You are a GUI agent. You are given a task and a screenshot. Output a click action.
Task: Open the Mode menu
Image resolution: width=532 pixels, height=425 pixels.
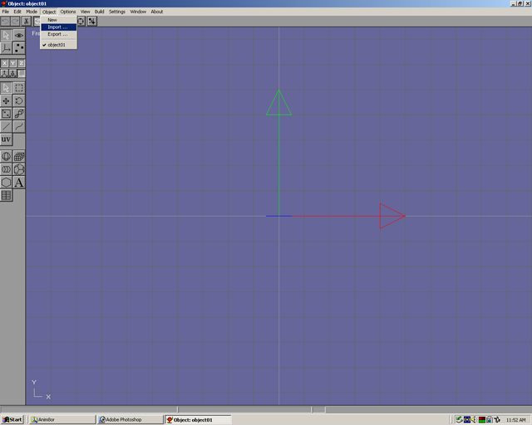[32, 12]
